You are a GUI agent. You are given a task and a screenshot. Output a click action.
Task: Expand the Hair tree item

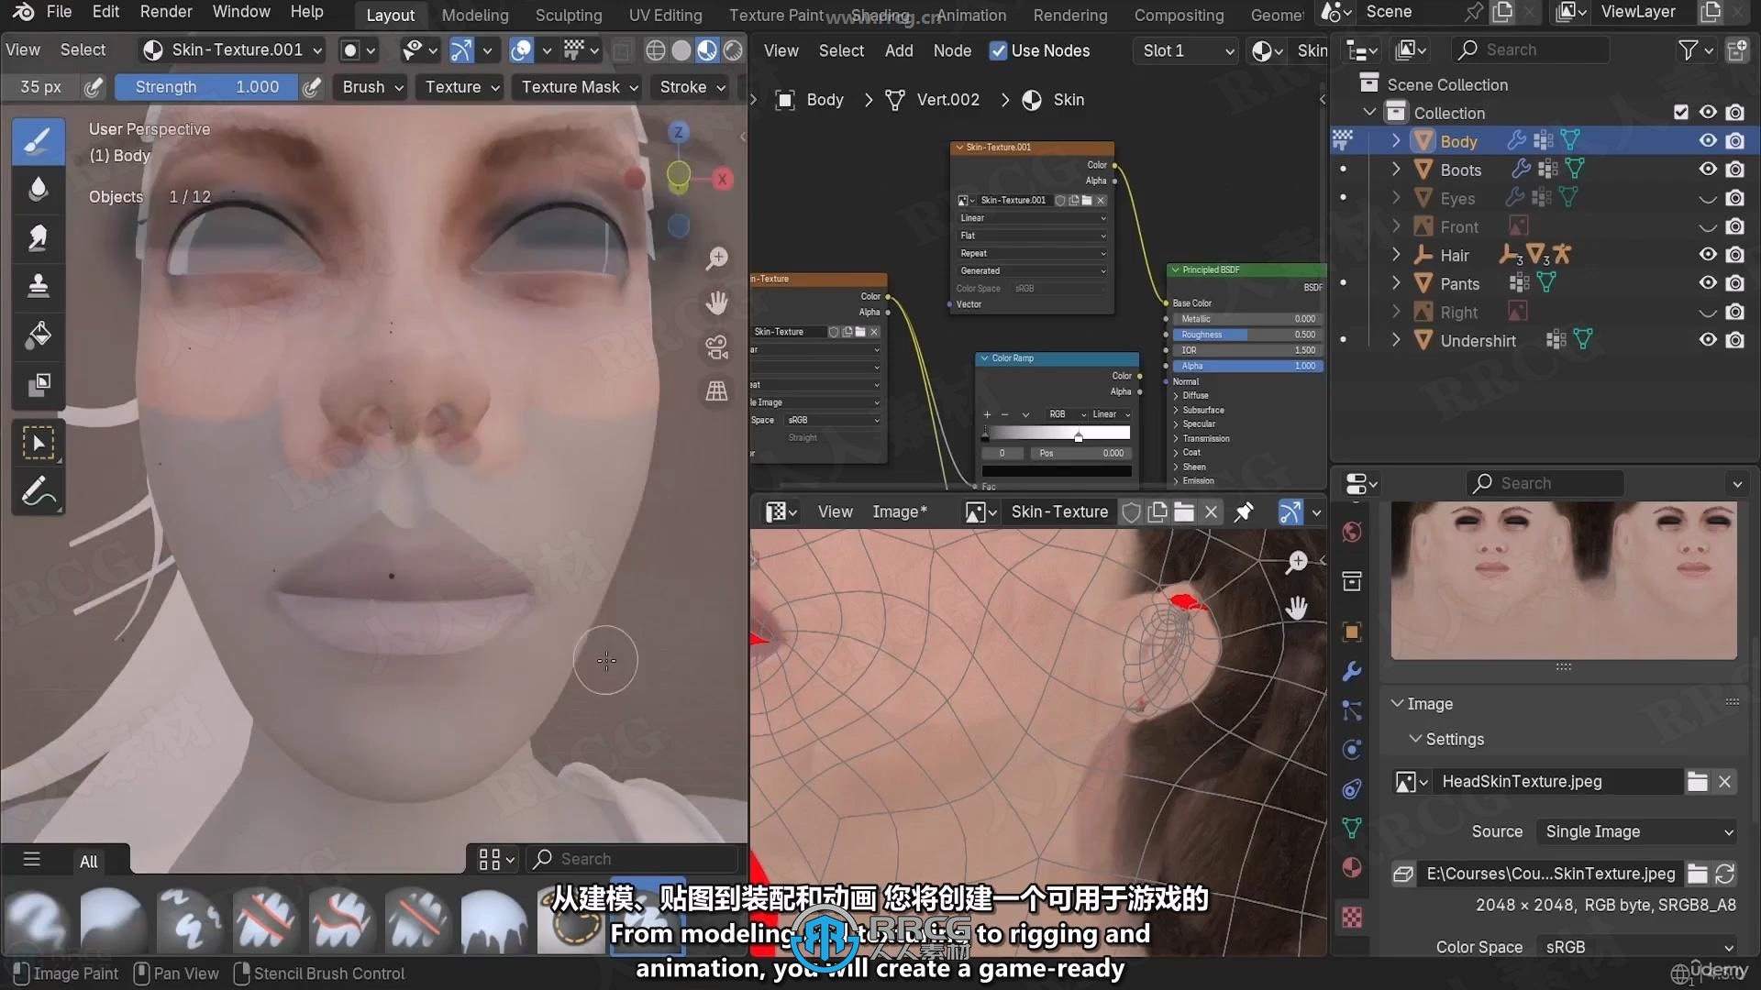[x=1395, y=255]
